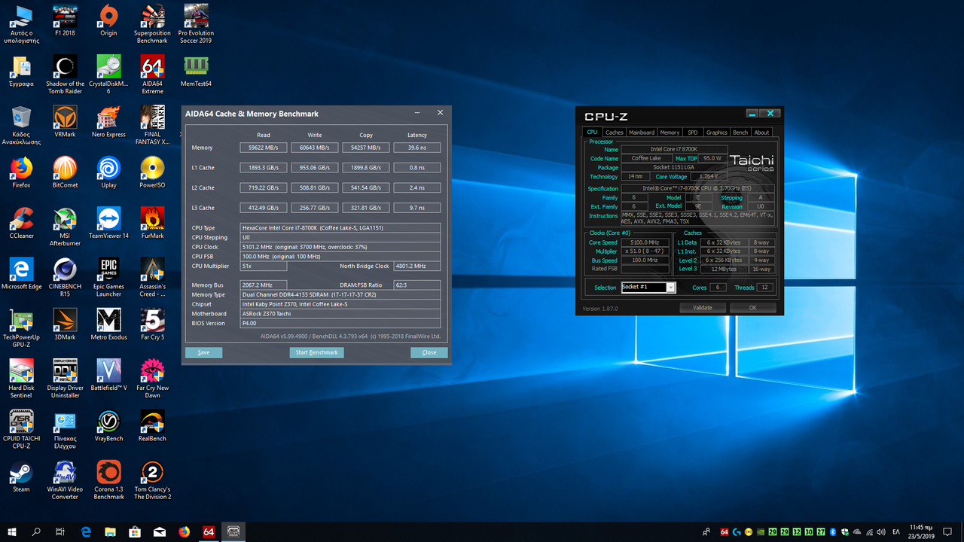Open the Origin desktop icon

click(x=108, y=20)
